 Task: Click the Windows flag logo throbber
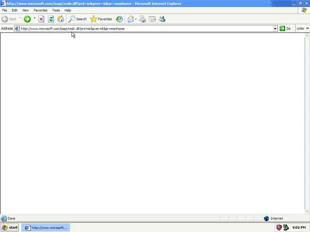click(304, 10)
